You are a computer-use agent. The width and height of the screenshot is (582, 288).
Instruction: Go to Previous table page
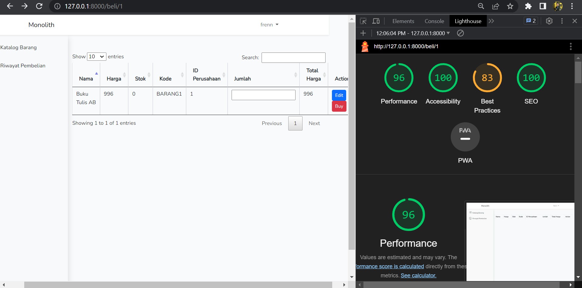click(x=272, y=123)
